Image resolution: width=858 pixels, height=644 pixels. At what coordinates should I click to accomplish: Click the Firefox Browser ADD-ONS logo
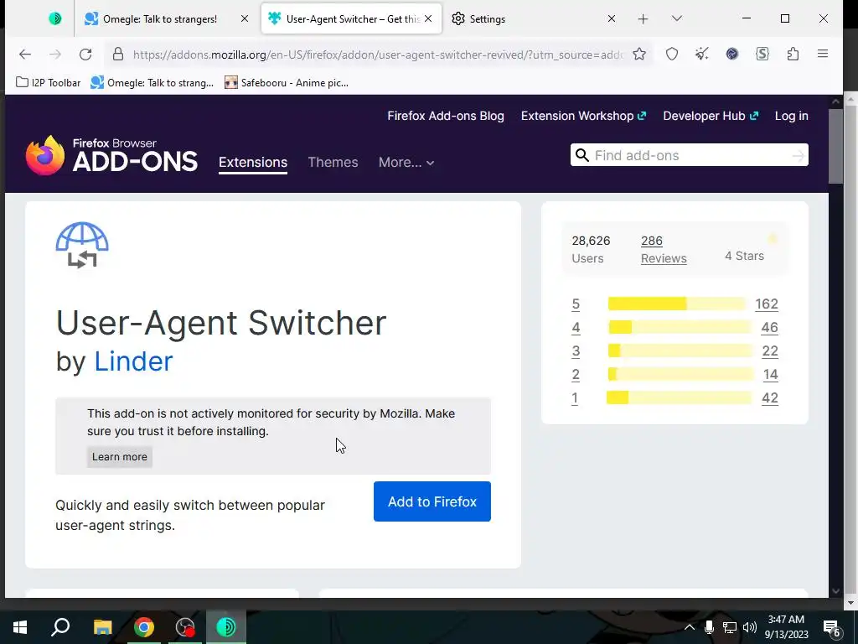point(111,155)
